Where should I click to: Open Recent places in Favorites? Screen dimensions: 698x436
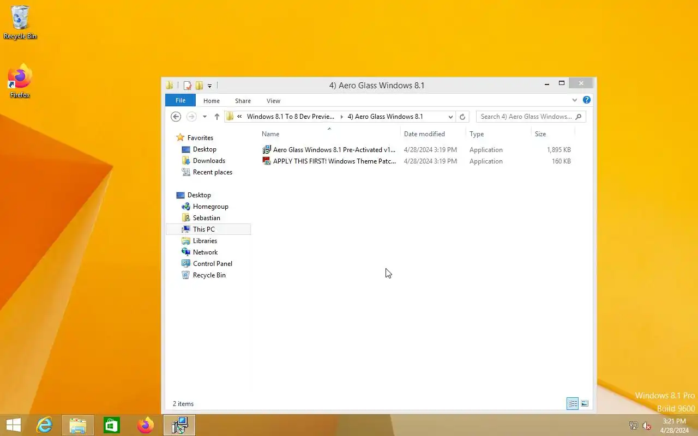pos(212,172)
